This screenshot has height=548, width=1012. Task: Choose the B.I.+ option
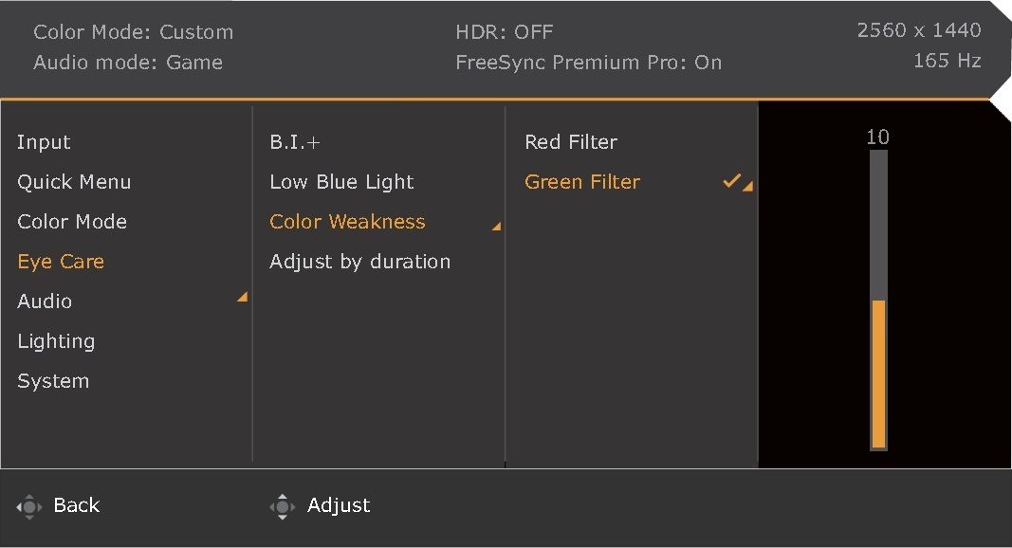coord(295,142)
